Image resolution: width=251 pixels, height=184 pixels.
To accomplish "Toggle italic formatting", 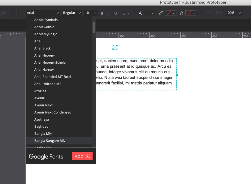I will click(x=109, y=13).
